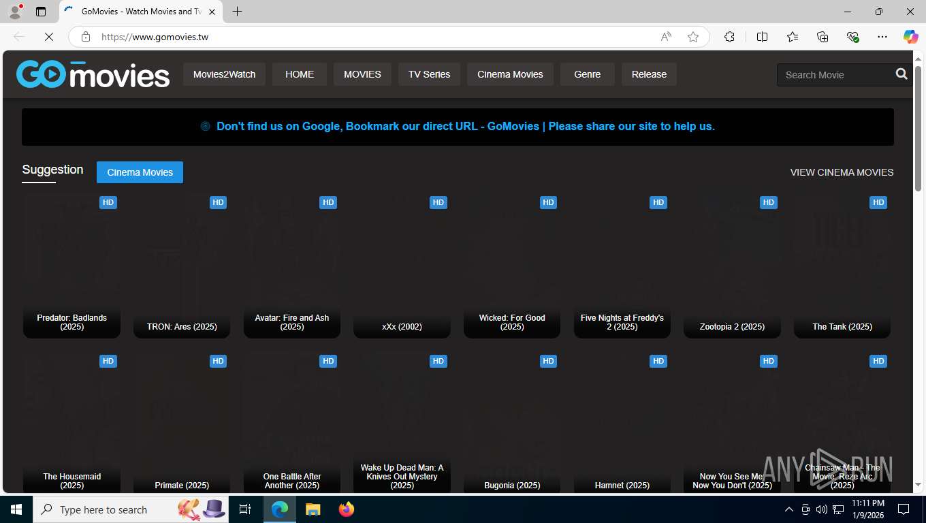
Task: Open Wicked: For Good movie card
Action: click(512, 266)
